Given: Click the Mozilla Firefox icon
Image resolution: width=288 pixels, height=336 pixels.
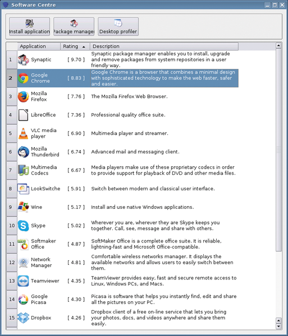Looking at the screenshot, I should [x=23, y=96].
